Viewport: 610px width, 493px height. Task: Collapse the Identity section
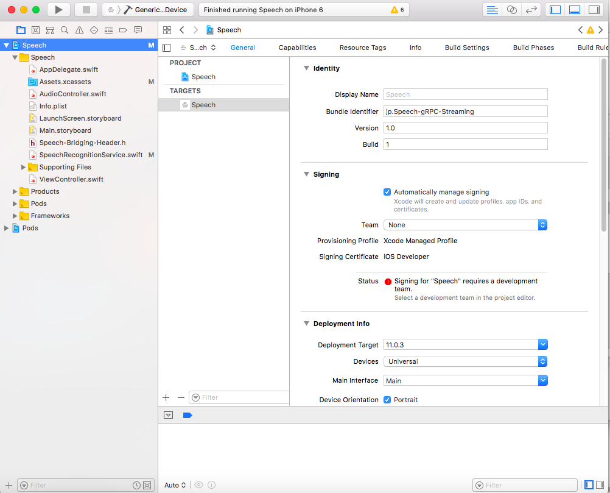pos(307,68)
